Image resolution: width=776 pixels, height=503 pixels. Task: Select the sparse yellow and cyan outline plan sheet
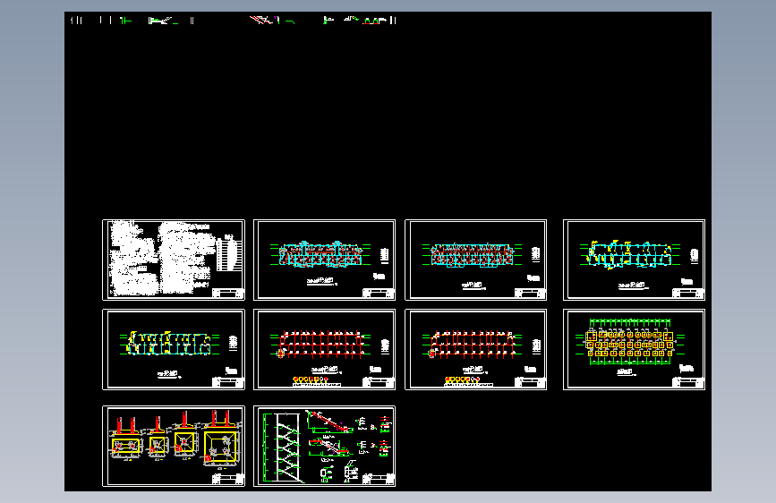click(634, 260)
